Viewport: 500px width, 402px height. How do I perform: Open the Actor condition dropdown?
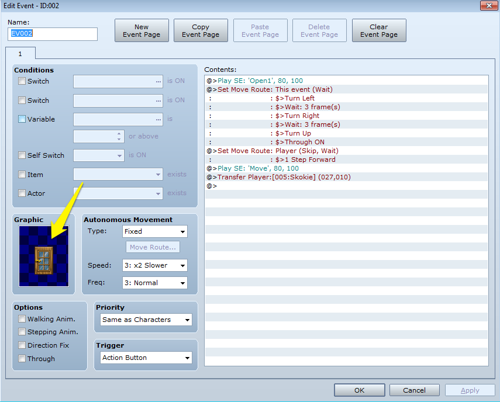[118, 193]
